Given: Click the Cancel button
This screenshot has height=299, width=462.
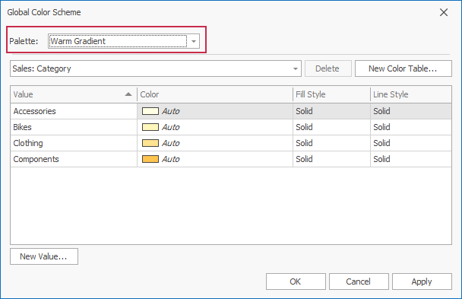Looking at the screenshot, I should [x=359, y=282].
